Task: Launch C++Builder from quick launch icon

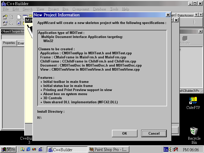Action: tap(40, 149)
